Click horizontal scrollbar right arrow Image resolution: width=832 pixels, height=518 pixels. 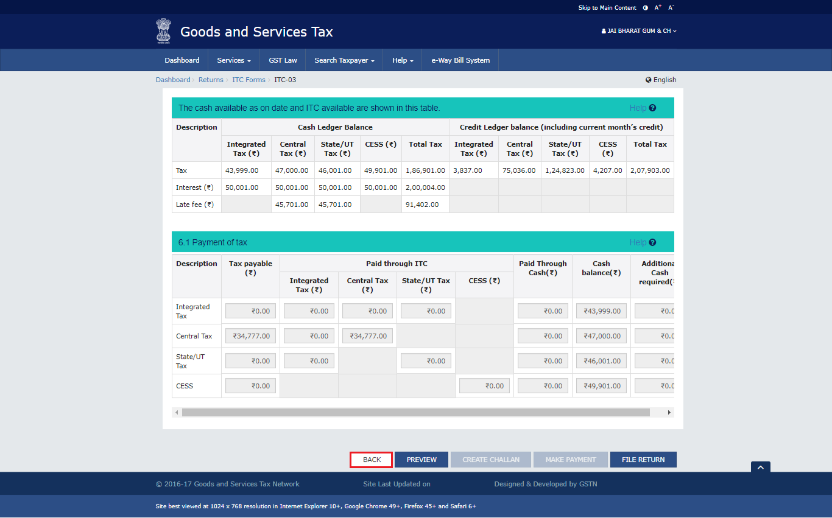[669, 413]
